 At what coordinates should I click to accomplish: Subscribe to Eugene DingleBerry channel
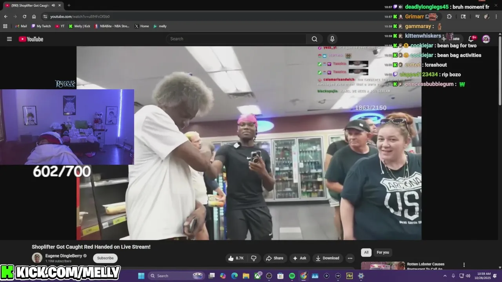[x=105, y=258]
